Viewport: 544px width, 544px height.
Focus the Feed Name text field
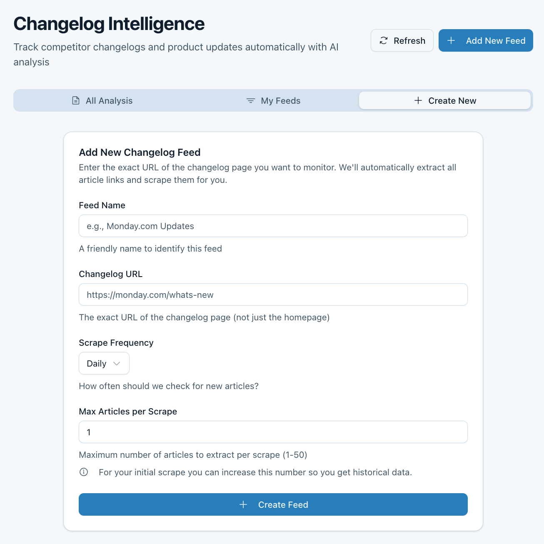coord(273,226)
